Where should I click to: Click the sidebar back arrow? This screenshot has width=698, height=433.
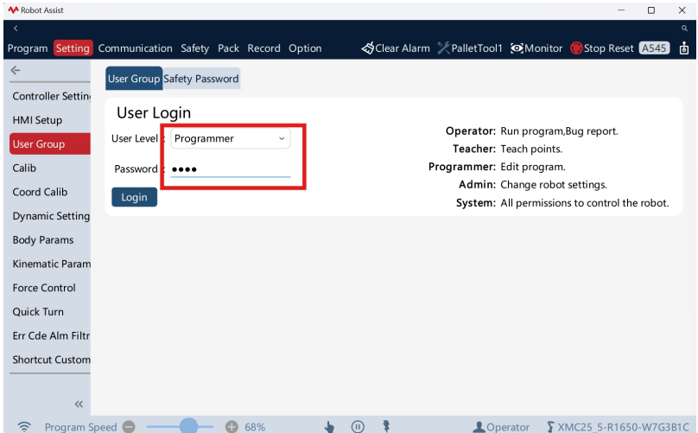pyautogui.click(x=16, y=70)
